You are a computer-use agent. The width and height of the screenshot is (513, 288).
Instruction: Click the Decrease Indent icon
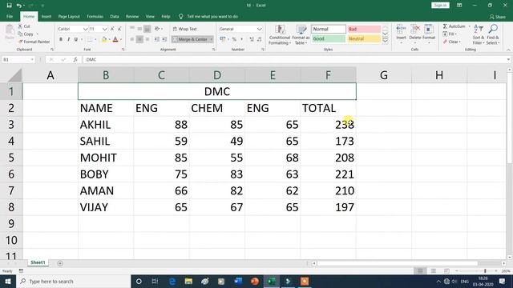(x=157, y=39)
